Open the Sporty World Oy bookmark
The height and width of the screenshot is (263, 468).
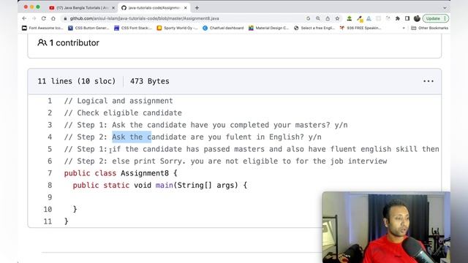[x=177, y=28]
